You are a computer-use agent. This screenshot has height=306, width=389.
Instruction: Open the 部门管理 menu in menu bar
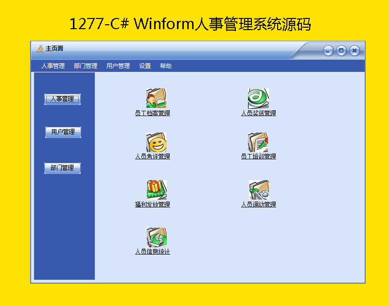coord(86,66)
